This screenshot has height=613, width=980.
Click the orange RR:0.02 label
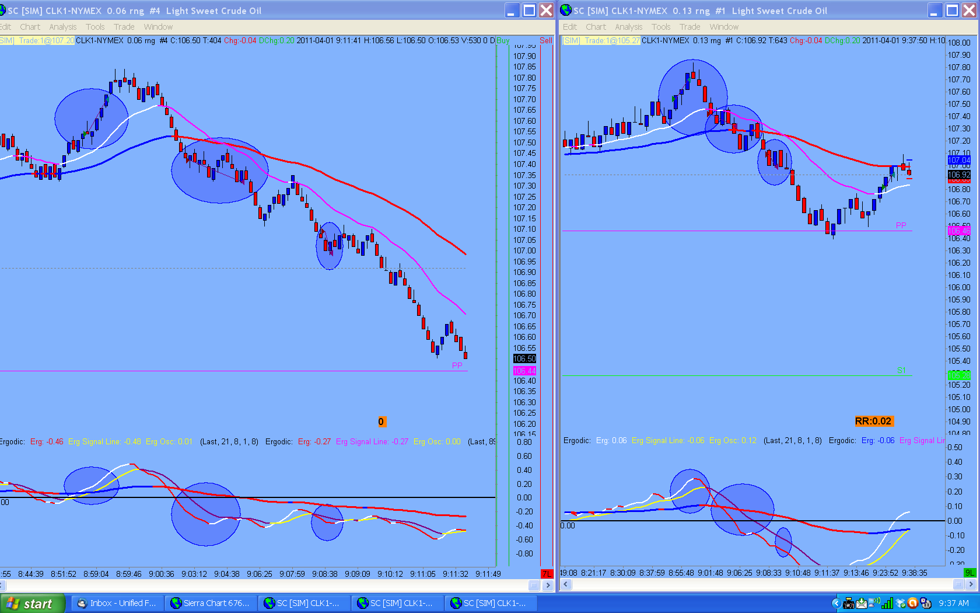873,422
